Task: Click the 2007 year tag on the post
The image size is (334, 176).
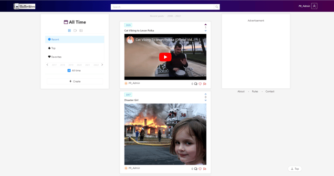Action: pos(128,95)
